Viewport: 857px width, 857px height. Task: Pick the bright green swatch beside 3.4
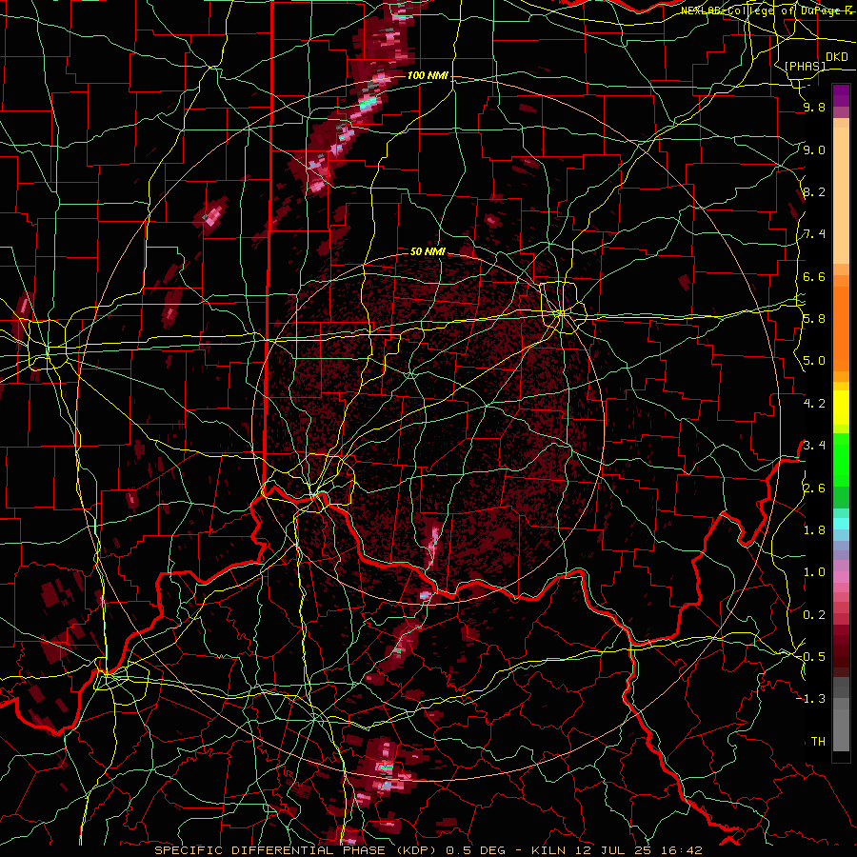(x=841, y=456)
